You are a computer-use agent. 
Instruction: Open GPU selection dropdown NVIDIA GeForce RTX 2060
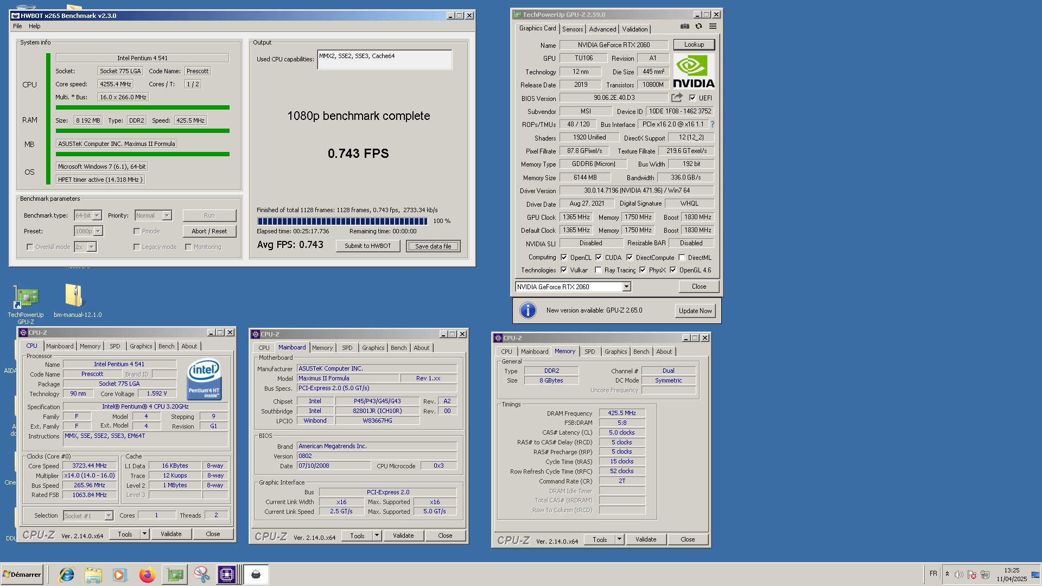tap(626, 286)
